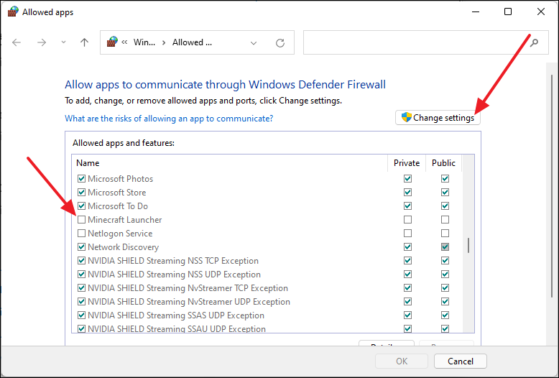This screenshot has height=378, width=559.
Task: Select the 'Microsoft Store' row text
Action: (117, 193)
